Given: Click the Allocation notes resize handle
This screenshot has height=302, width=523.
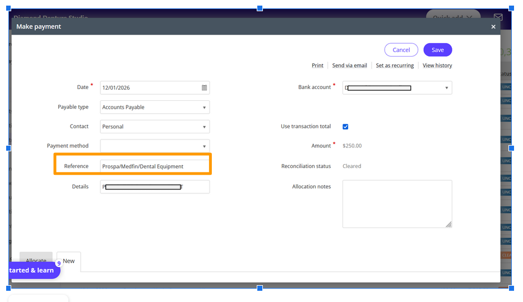Looking at the screenshot, I should pyautogui.click(x=448, y=225).
